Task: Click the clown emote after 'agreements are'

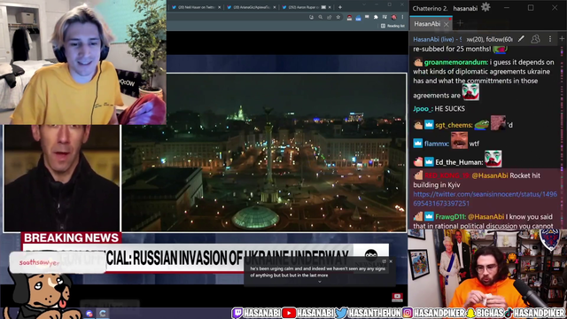Action: tap(470, 92)
